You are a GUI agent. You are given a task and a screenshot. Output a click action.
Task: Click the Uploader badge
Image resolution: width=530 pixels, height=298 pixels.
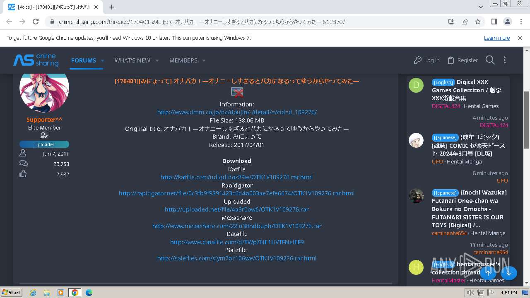tap(44, 144)
